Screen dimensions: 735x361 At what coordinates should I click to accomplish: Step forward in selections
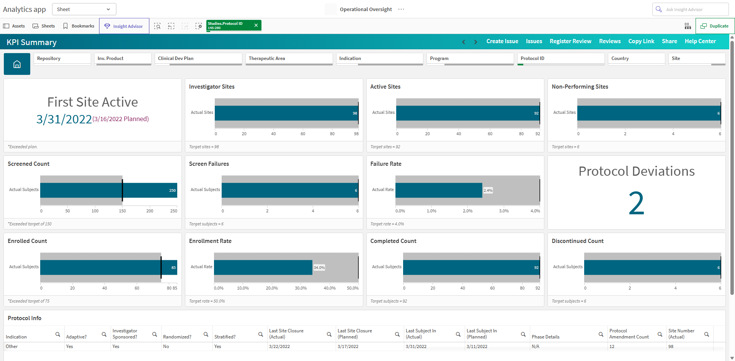185,26
